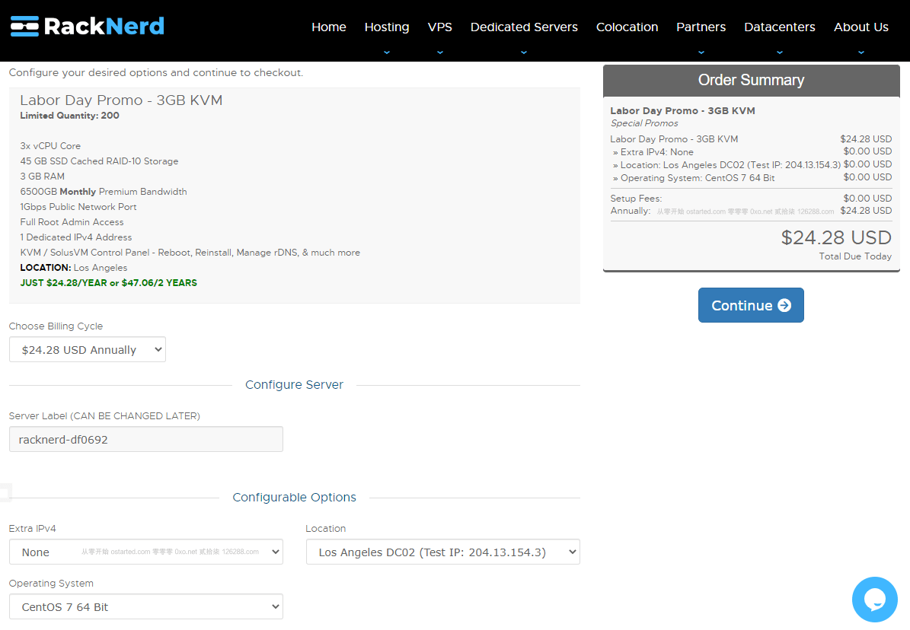Open the Datacenters menu
The width and height of the screenshot is (910, 630).
point(780,27)
